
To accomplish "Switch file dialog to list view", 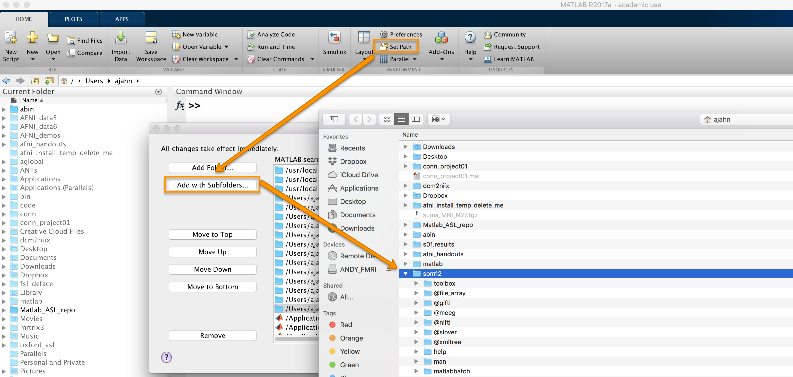I will [x=401, y=119].
